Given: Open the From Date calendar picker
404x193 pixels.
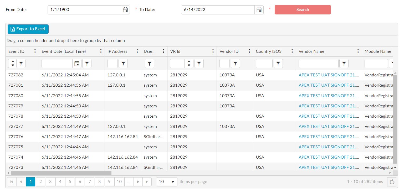Looking at the screenshot, I should [x=125, y=10].
